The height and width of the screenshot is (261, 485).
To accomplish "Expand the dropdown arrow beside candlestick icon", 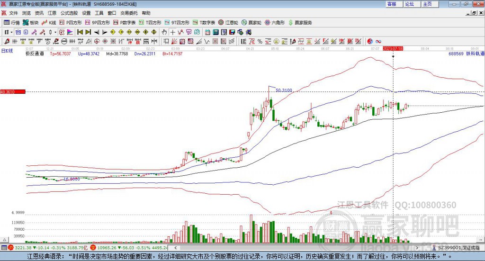I will coord(55,32).
